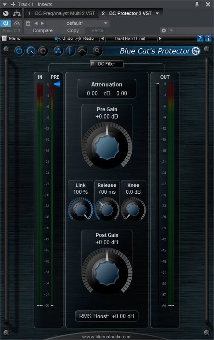The image size is (214, 340).
Task: Open the blue question mark help icon
Action: [200, 38]
